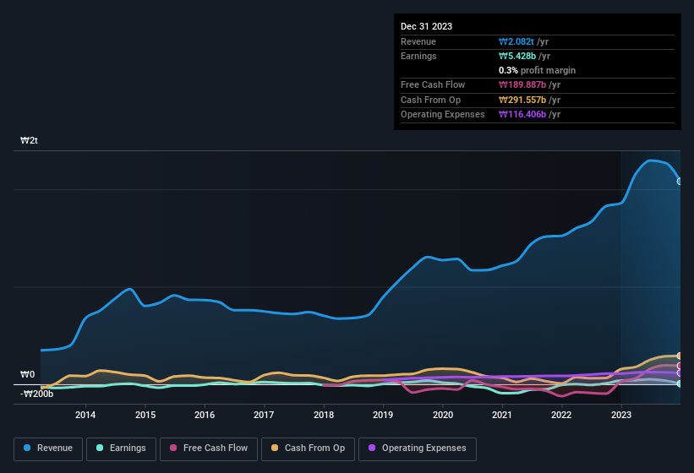Click the 2015 x-axis label
The width and height of the screenshot is (694, 473).
coord(145,415)
